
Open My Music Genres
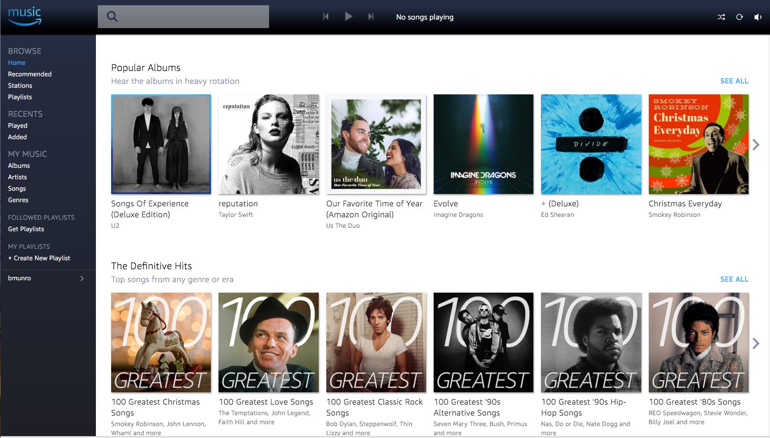pyautogui.click(x=18, y=200)
